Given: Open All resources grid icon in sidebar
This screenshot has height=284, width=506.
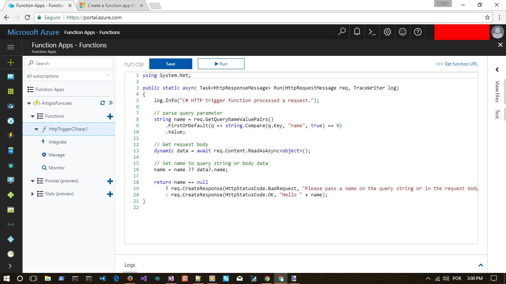Looking at the screenshot, I should (11, 91).
